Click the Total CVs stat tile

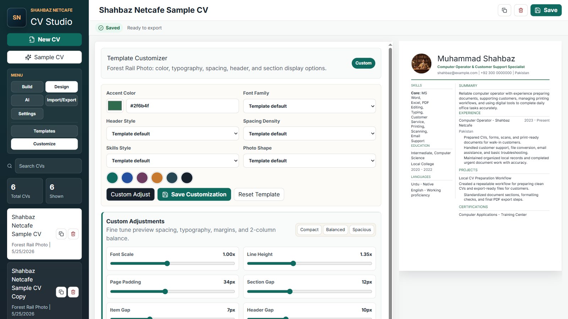(25, 191)
